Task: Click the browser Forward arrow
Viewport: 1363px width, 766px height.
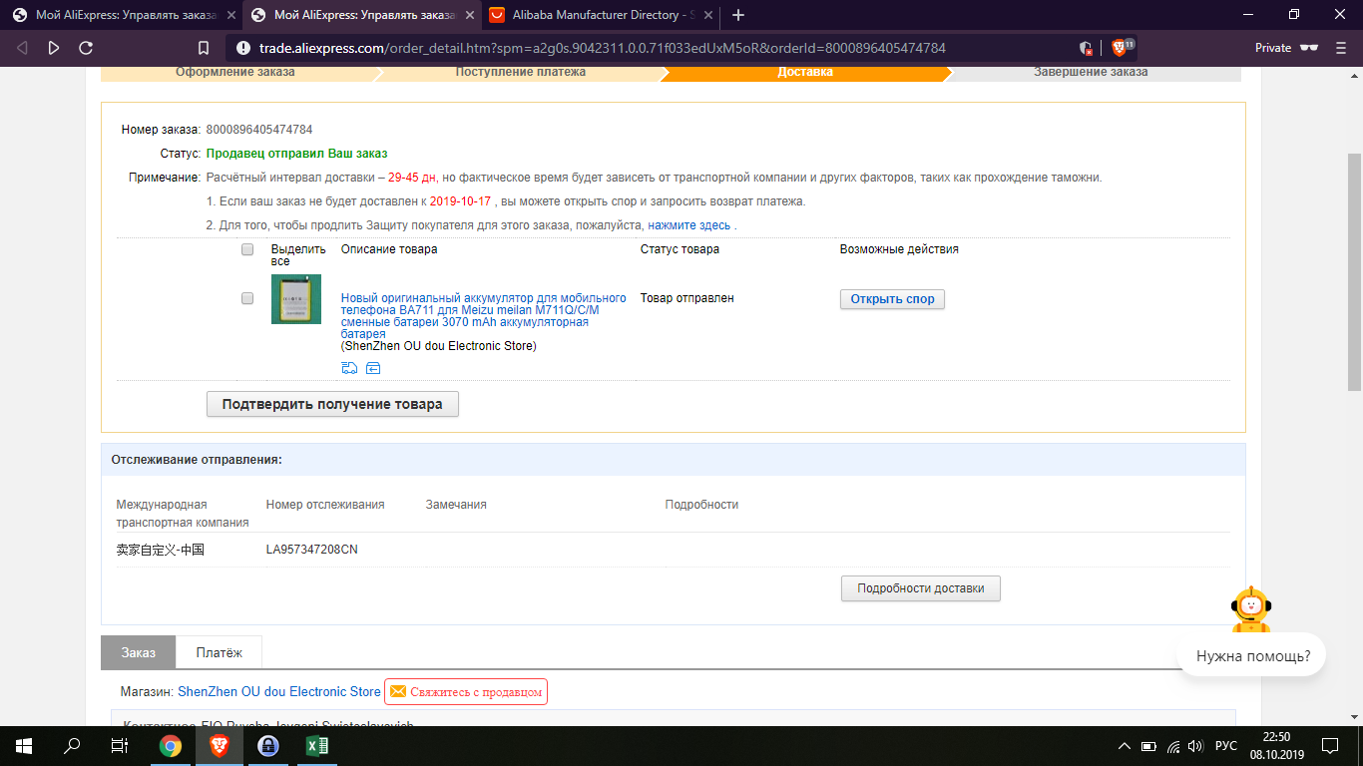Action: tap(54, 48)
